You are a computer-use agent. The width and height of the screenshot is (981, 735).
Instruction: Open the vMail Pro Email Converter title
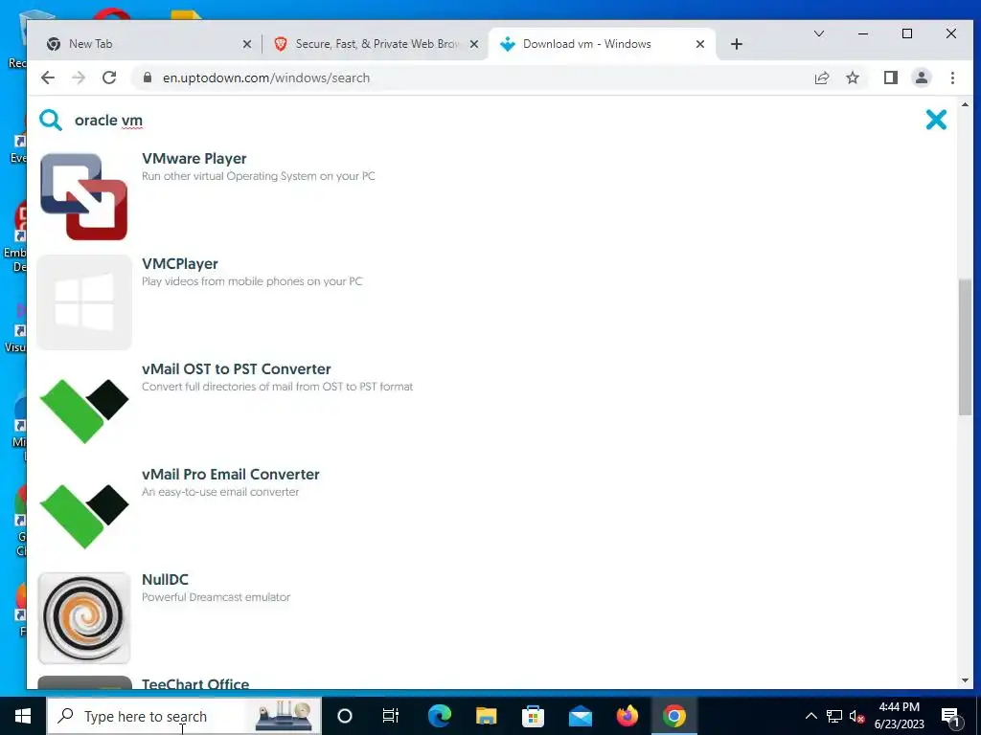(x=230, y=475)
